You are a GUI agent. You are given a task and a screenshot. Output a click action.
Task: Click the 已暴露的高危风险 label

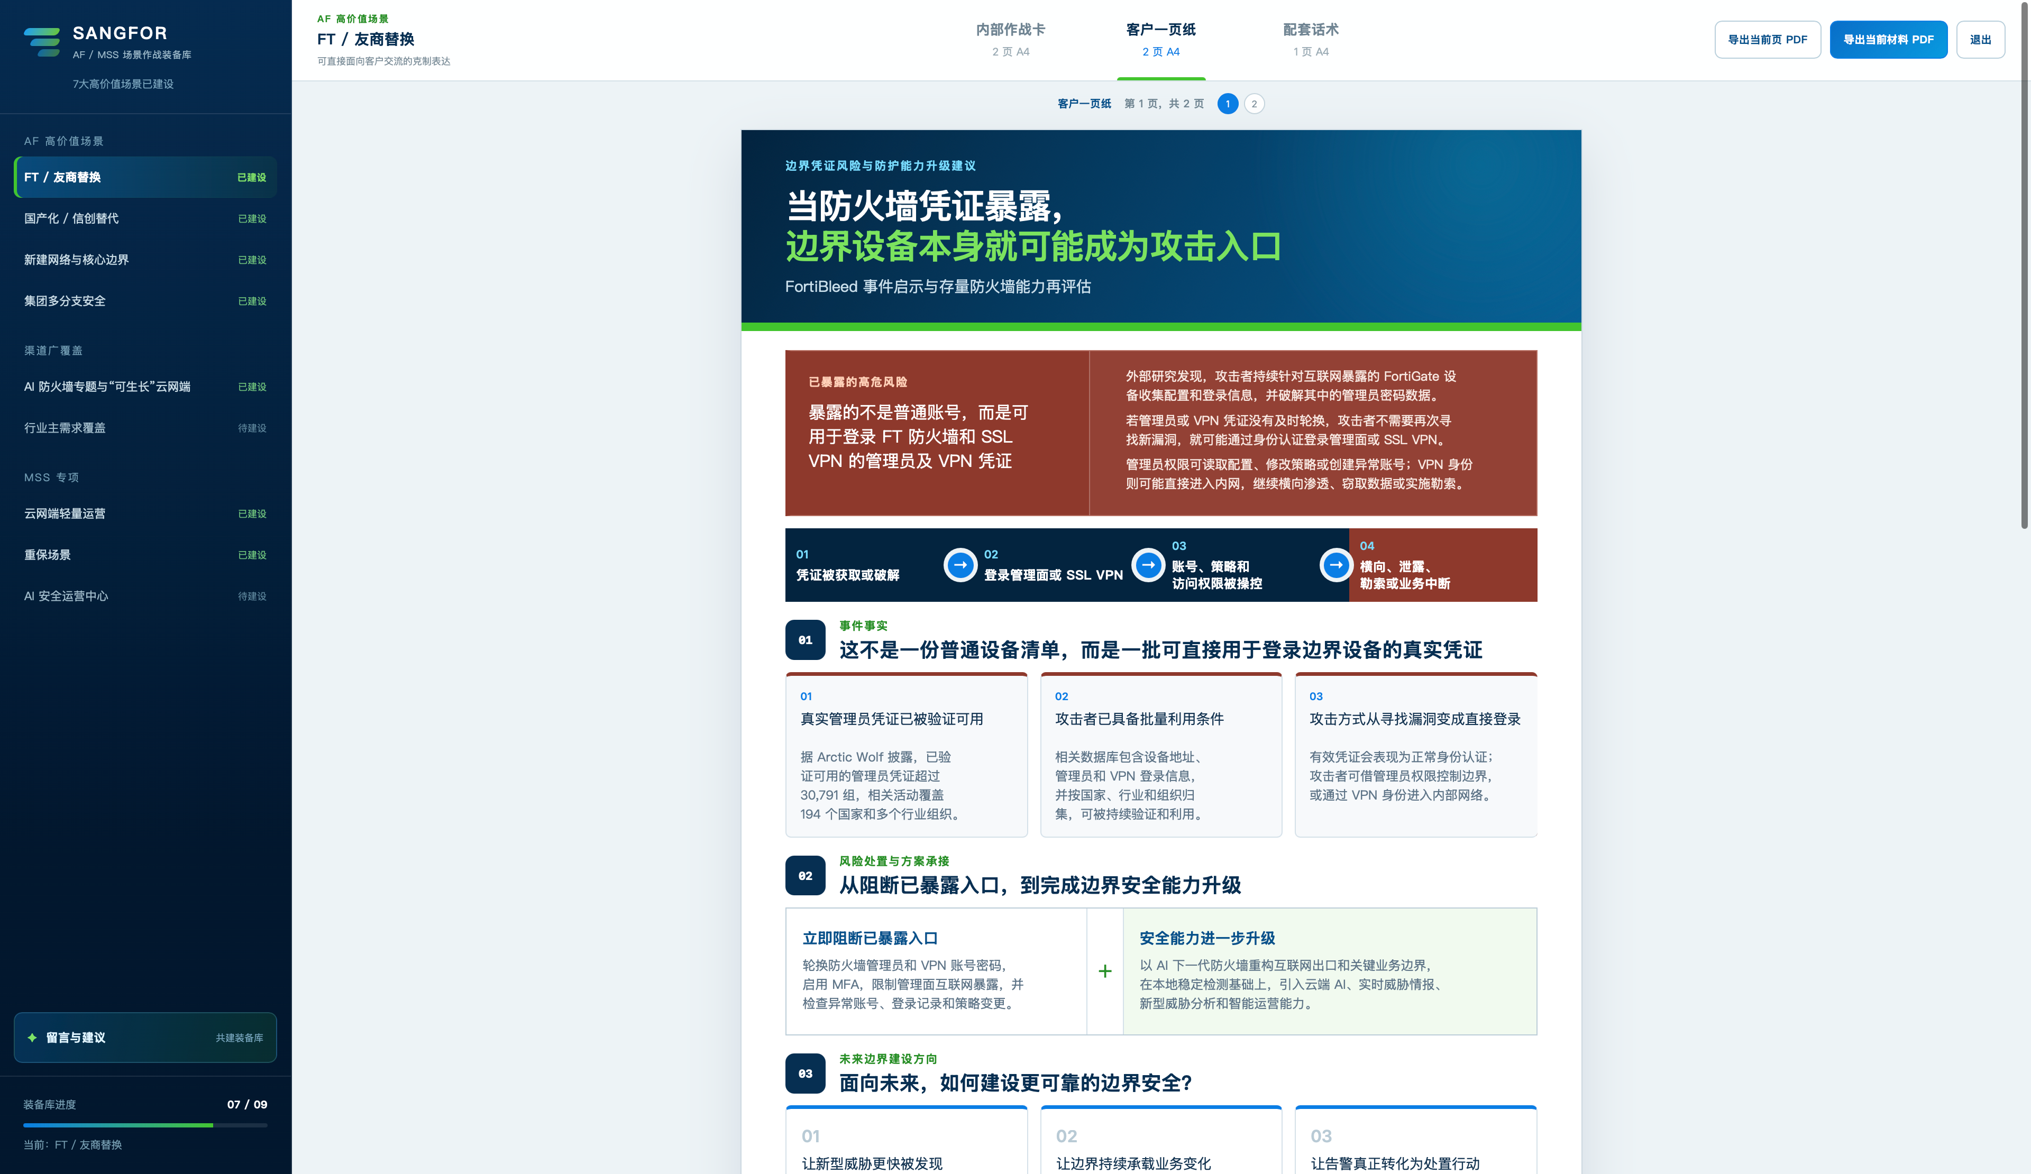point(857,382)
